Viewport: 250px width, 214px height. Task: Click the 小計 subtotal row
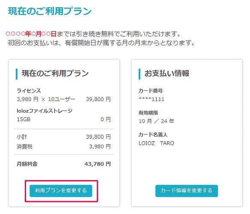point(64,137)
